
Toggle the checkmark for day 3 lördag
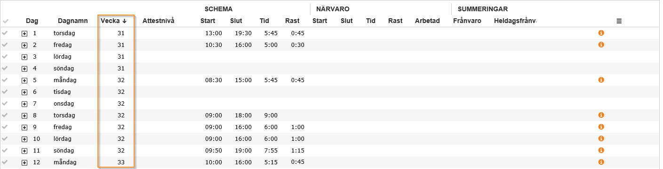pos(5,56)
